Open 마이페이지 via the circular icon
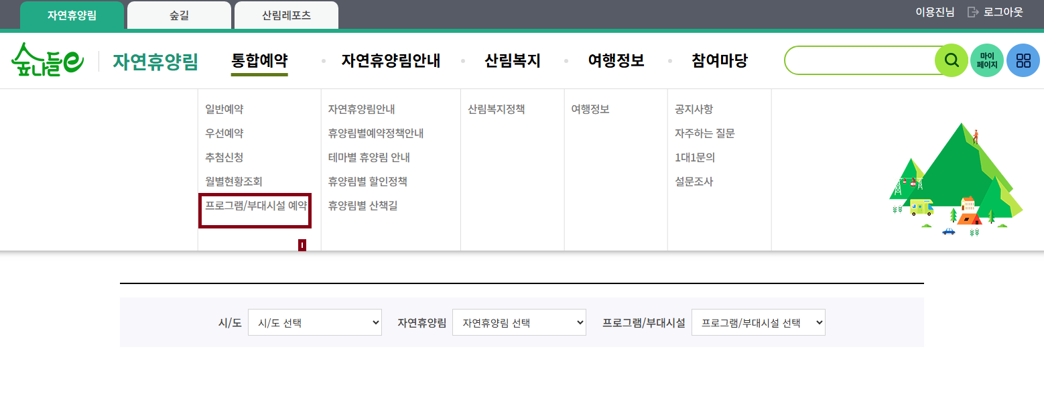 986,60
